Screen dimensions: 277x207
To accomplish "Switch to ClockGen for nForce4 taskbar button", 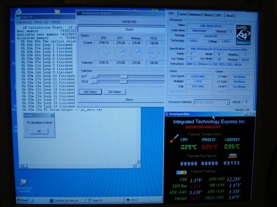I will pos(67,201).
